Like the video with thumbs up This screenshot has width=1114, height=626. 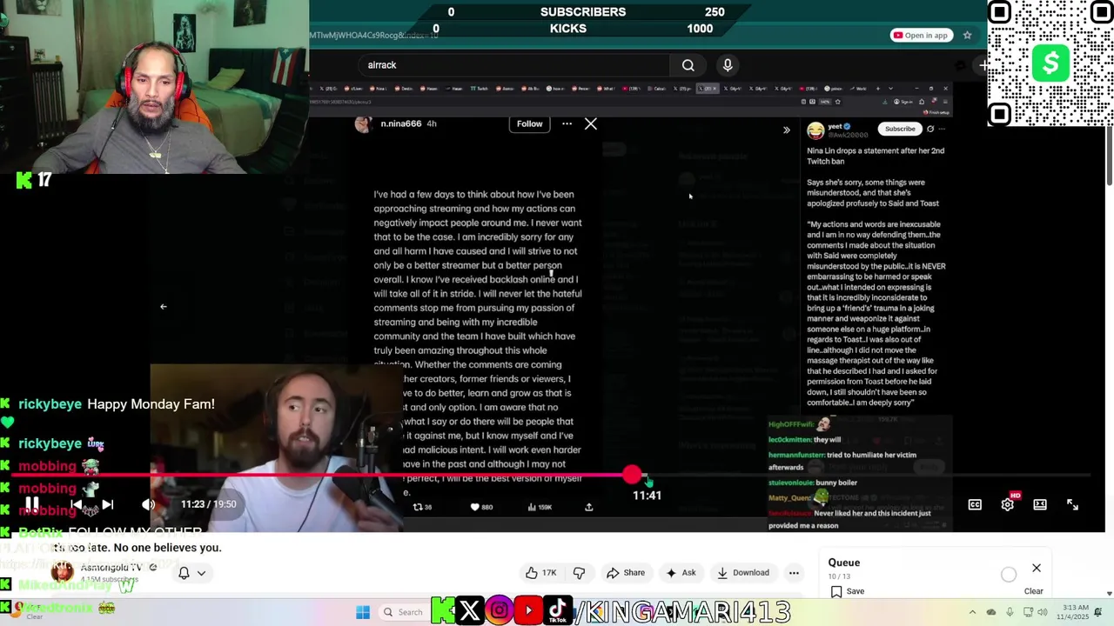tap(540, 573)
